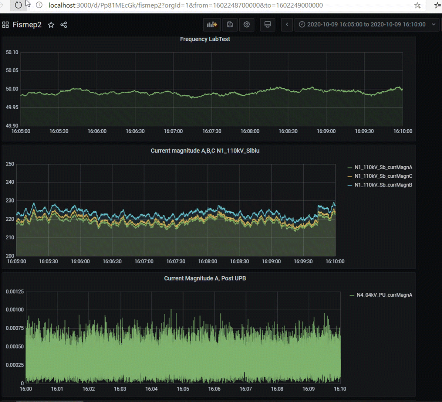
Task: Shift time range backwards
Action: [x=287, y=25]
